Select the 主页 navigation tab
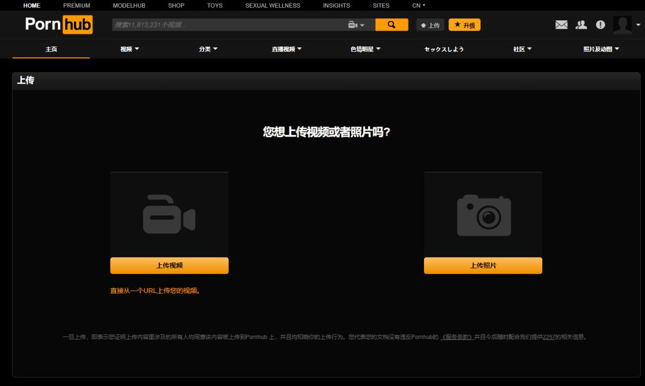This screenshot has height=386, width=645. 50,50
